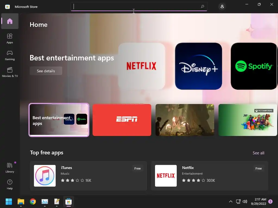Viewport: 278px width, 208px height.
Task: Select the forest game carousel card
Action: pos(185,120)
